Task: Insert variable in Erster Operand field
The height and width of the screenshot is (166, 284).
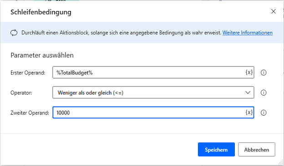Action: (x=249, y=72)
